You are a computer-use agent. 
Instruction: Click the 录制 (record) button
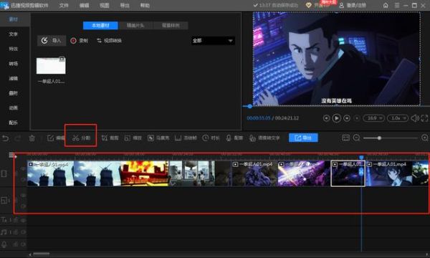point(80,41)
